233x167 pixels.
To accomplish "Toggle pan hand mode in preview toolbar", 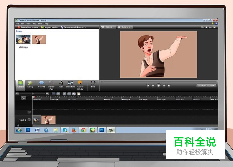I will (207, 27).
